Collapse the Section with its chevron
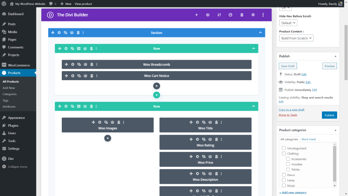Screen dimensions: 348x196 [x=260, y=33]
